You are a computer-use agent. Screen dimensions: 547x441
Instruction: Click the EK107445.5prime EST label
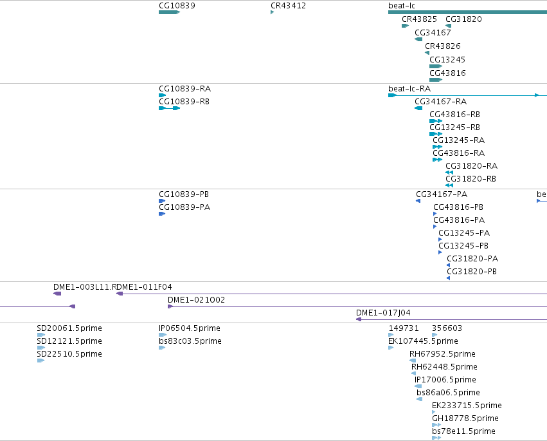coord(423,341)
